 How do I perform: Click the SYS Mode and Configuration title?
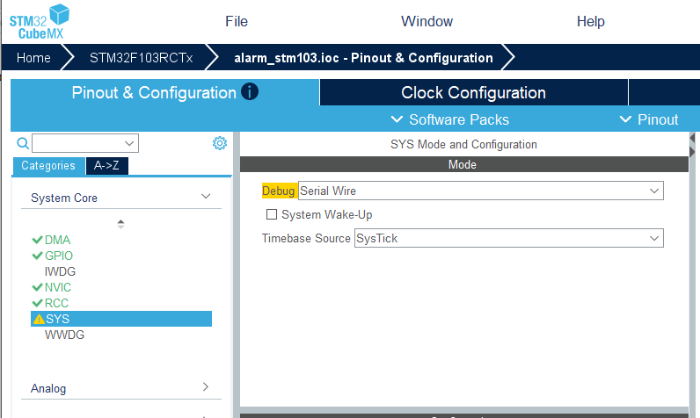point(463,144)
